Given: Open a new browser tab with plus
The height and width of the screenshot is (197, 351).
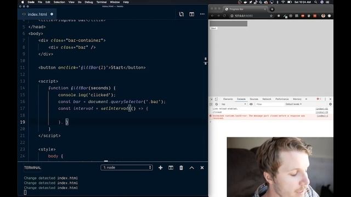Looking at the screenshot, I should [x=272, y=9].
